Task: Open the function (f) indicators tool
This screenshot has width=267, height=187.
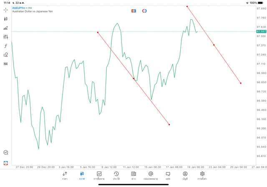Action: [x=6, y=46]
